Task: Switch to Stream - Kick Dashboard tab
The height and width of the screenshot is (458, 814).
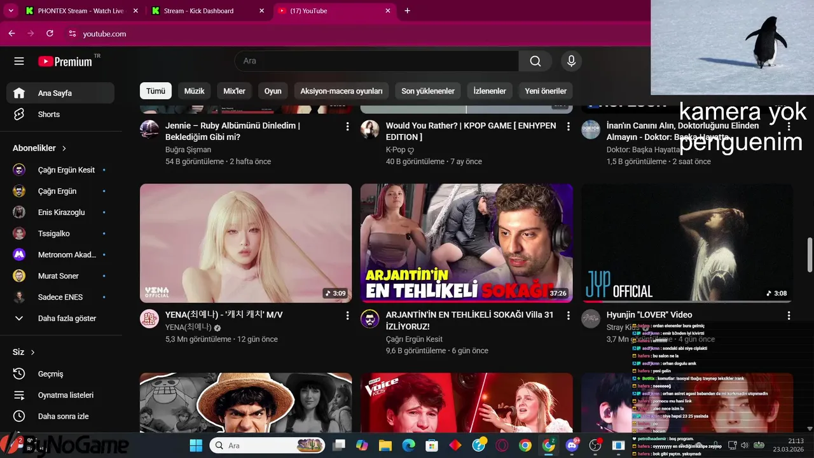Action: coord(198,11)
